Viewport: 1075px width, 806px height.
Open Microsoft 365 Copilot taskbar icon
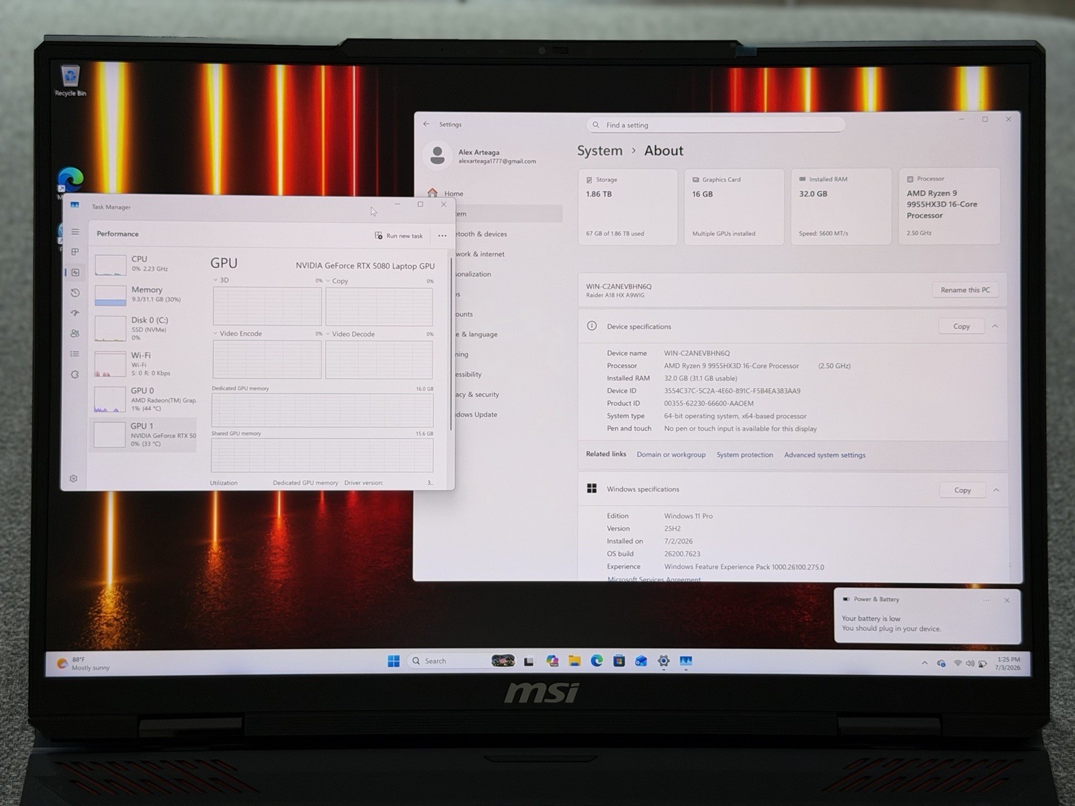(552, 661)
